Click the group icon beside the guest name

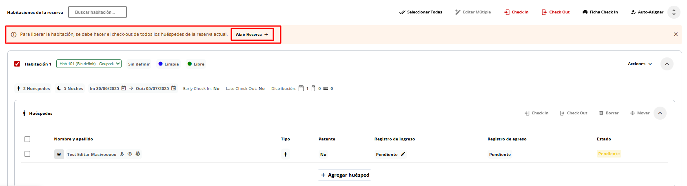coord(138,153)
